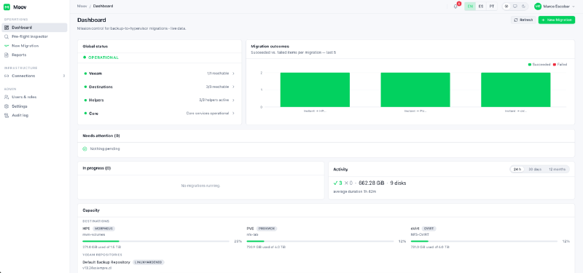This screenshot has width=583, height=273.
Task: Switch to system theme monitor toggle
Action: coord(515,7)
